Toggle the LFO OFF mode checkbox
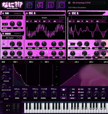This screenshot has width=108, height=114. [x=70, y=95]
